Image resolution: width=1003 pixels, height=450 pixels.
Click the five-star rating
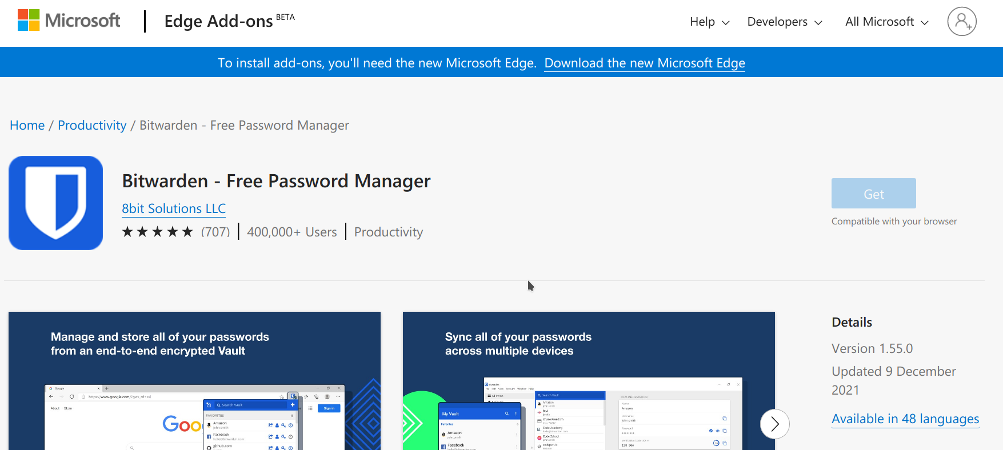(158, 232)
